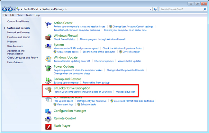
Task: Click the Windows Firewall brick wall icon
Action: (x=48, y=37)
